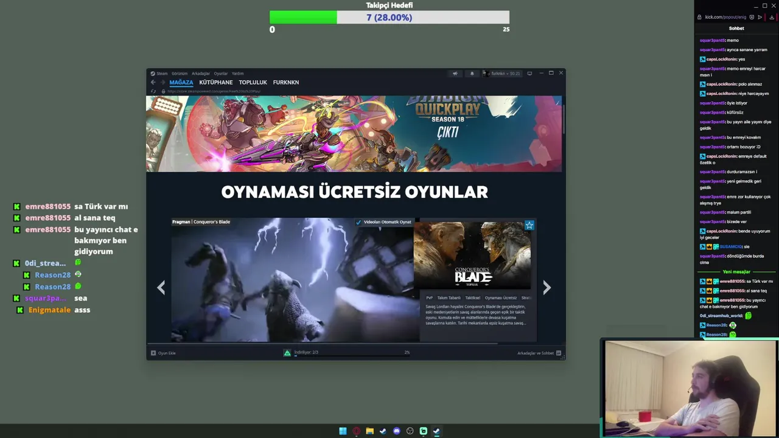Open Discord from the taskbar
Image resolution: width=779 pixels, height=438 pixels.
tap(396, 431)
